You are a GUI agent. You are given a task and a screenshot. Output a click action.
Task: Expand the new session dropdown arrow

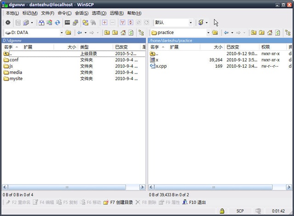point(207,23)
